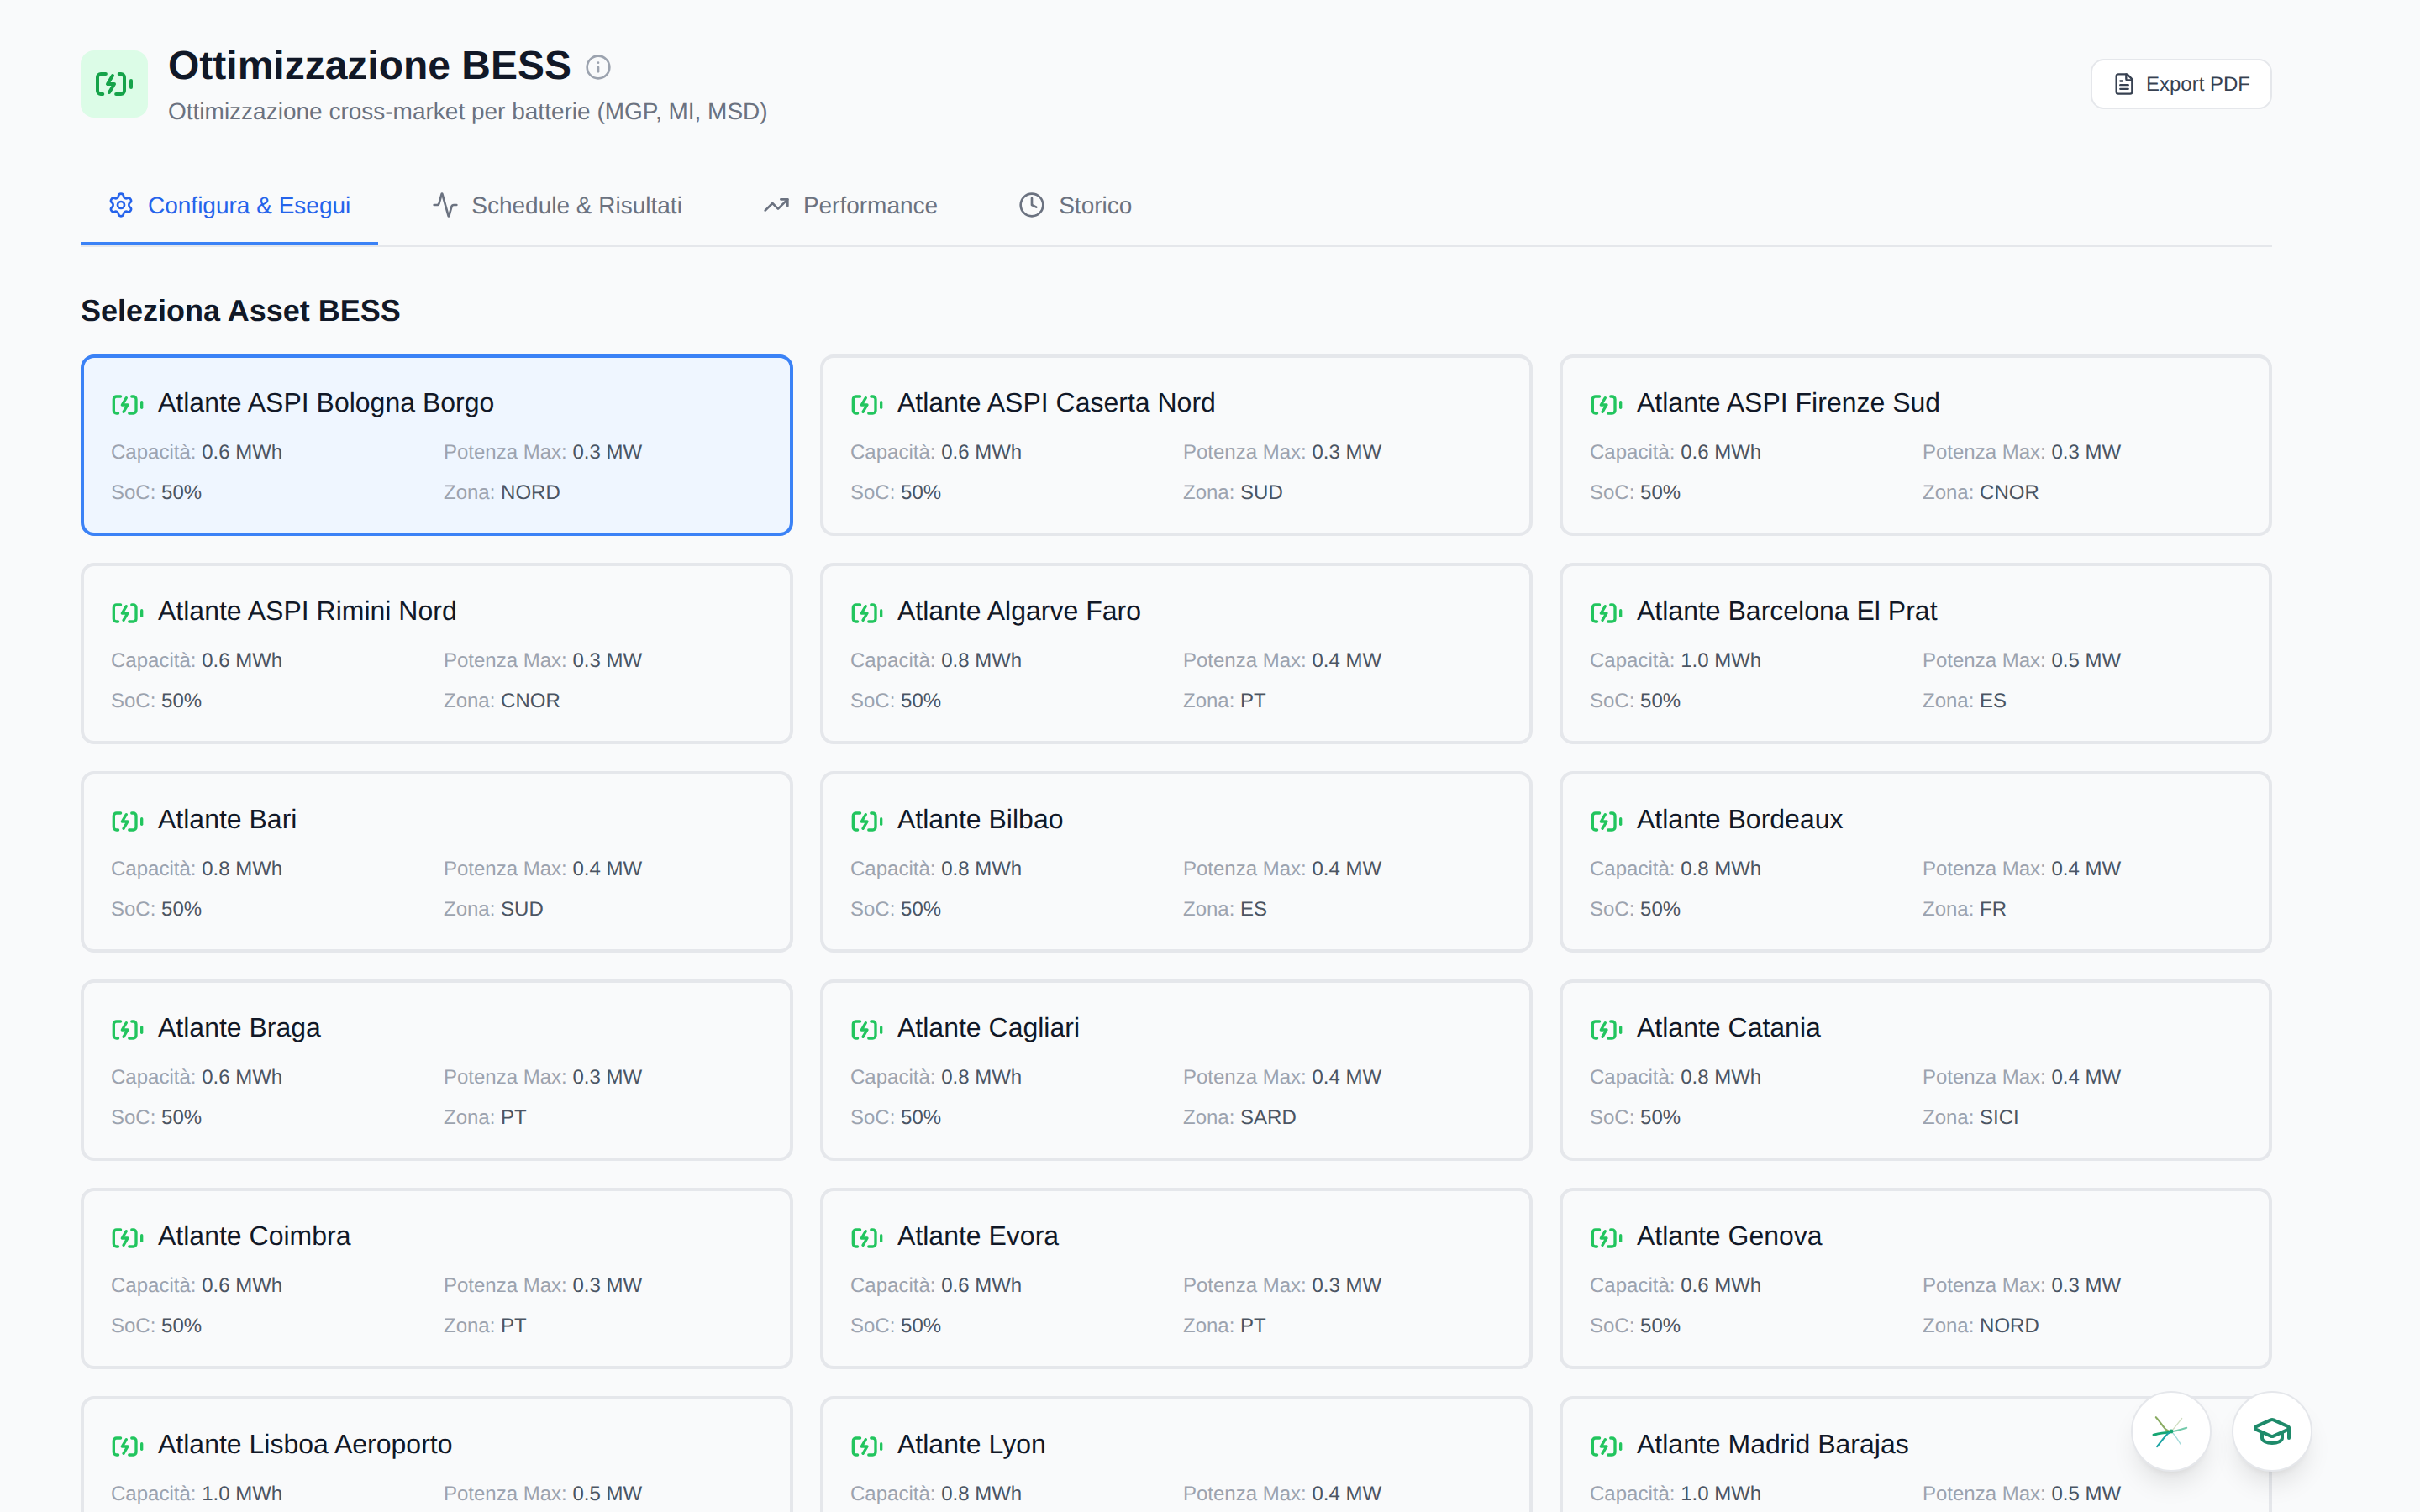This screenshot has height=1512, width=2420.
Task: Open the Schedule & Risultati tab
Action: tap(557, 205)
